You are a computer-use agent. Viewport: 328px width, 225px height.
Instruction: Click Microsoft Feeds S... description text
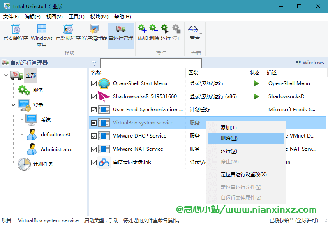pos(292,110)
